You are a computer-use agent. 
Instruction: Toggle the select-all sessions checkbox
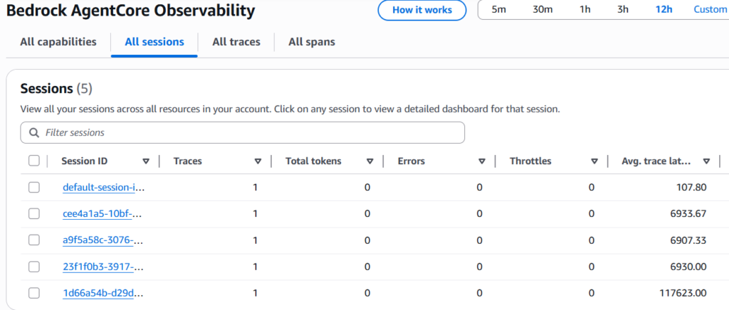[x=34, y=161]
